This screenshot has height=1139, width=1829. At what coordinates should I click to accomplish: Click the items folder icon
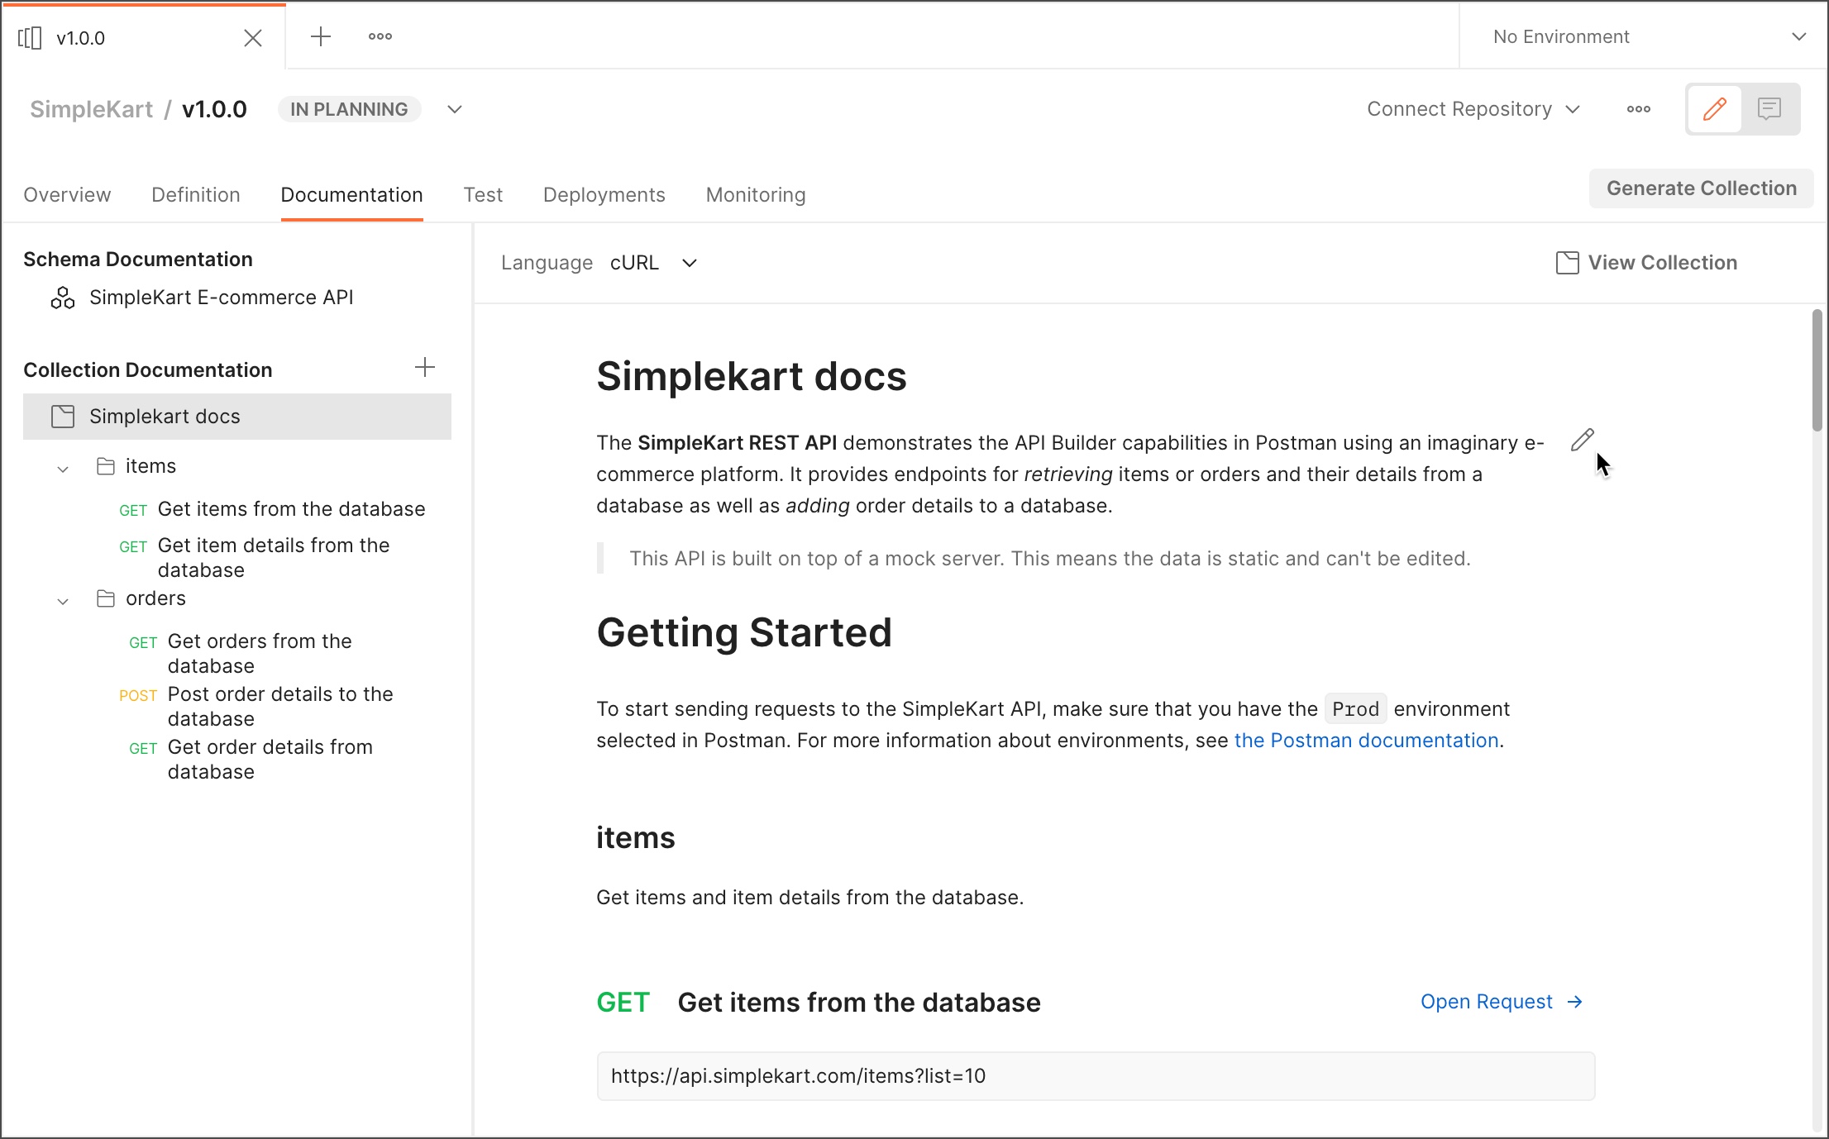[106, 466]
